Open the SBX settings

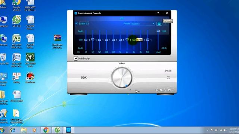click(84, 77)
